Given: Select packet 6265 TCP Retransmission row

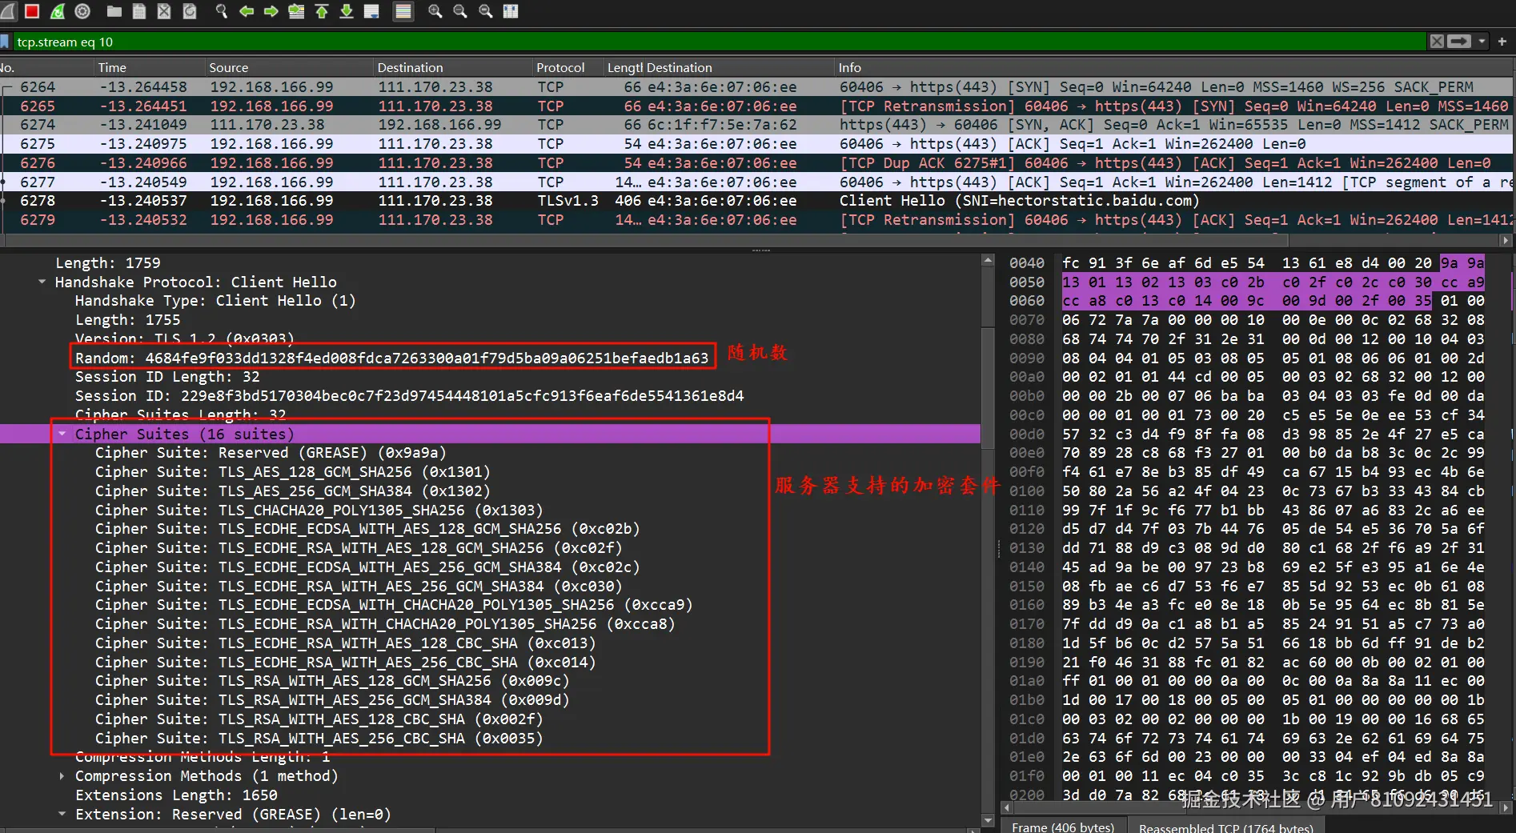Looking at the screenshot, I should pyautogui.click(x=756, y=106).
